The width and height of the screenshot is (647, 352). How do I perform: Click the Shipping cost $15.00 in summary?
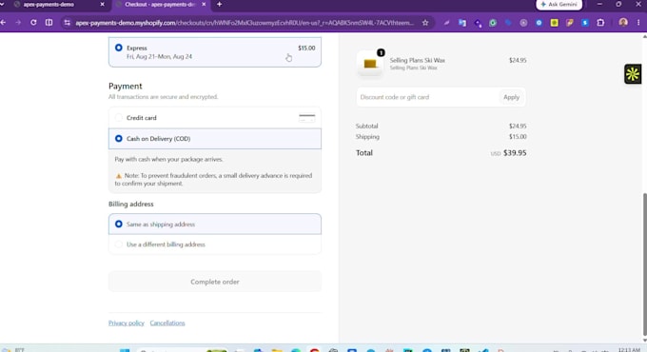click(x=518, y=137)
